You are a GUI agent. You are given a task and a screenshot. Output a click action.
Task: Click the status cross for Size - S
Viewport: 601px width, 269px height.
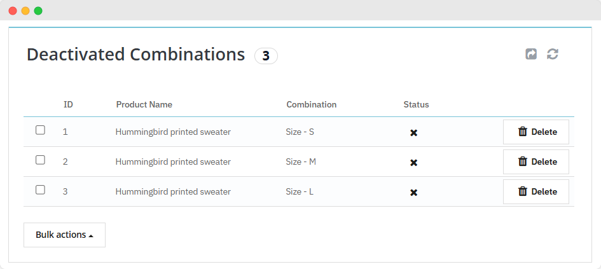click(x=413, y=132)
